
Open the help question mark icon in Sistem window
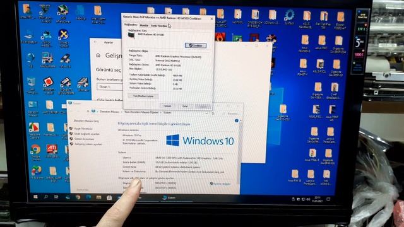tap(237, 120)
